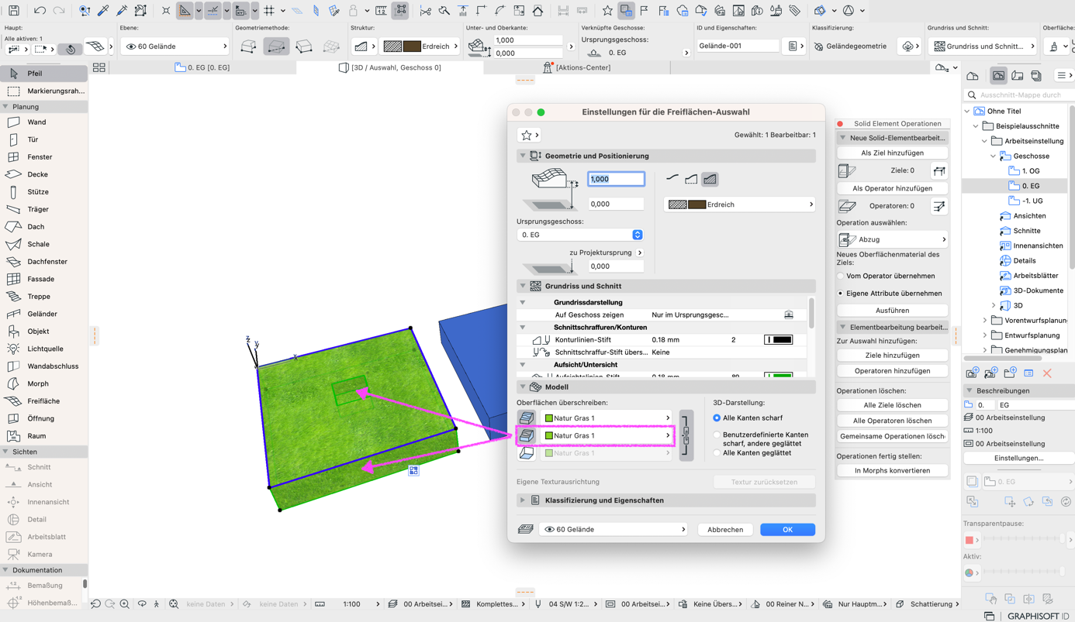Click Konturlinien-Stift black pen swatch

point(779,340)
